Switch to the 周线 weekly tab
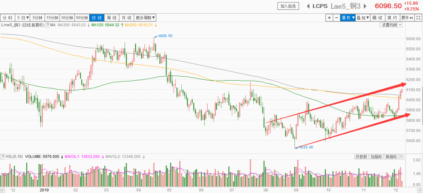 112,18
